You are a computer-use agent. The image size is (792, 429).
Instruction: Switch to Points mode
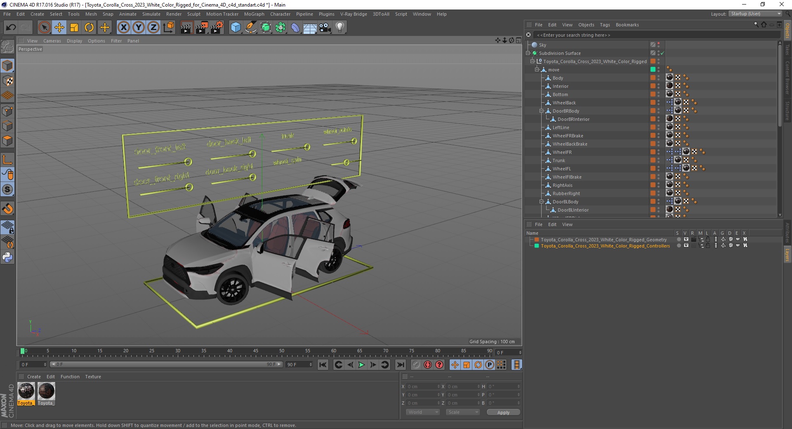pos(7,111)
